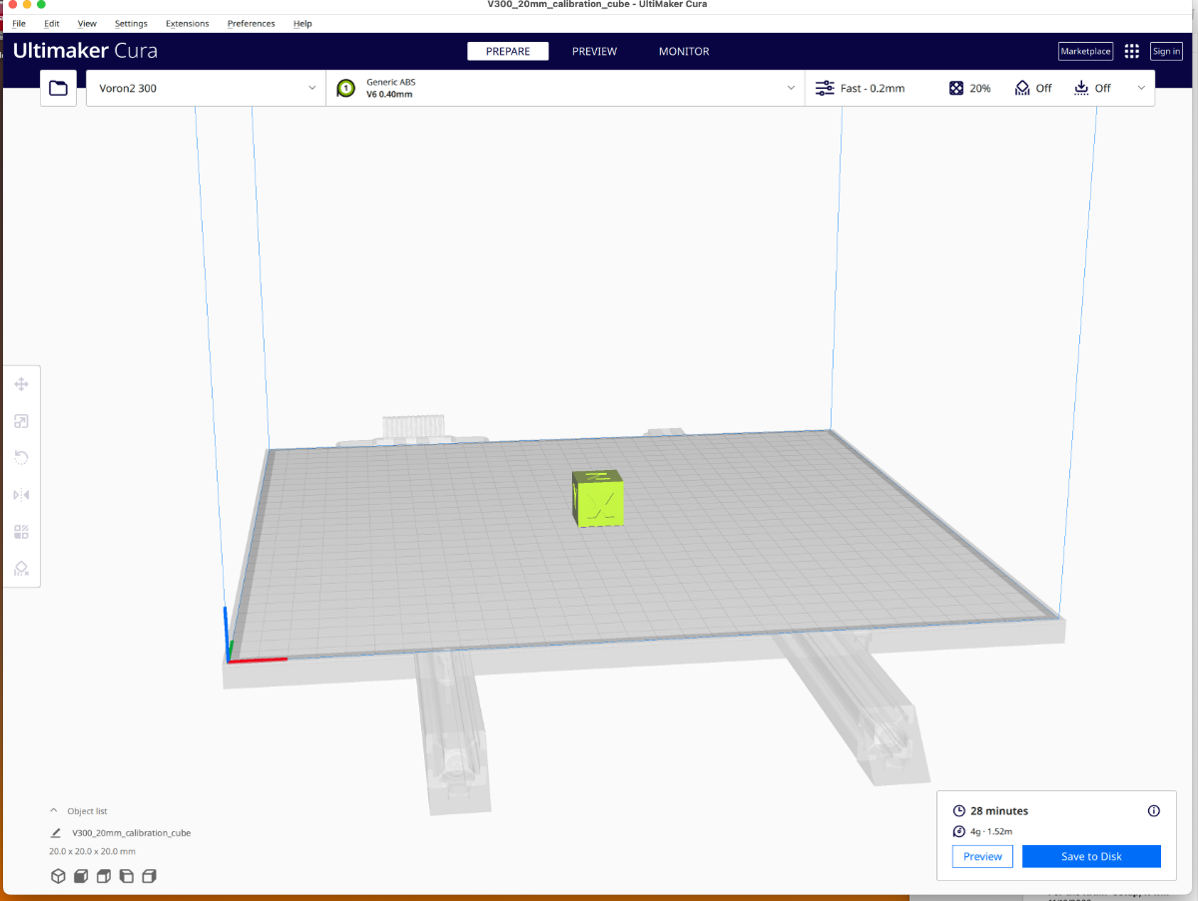The width and height of the screenshot is (1198, 901).
Task: Select the Support Blocker tool
Action: coord(21,568)
